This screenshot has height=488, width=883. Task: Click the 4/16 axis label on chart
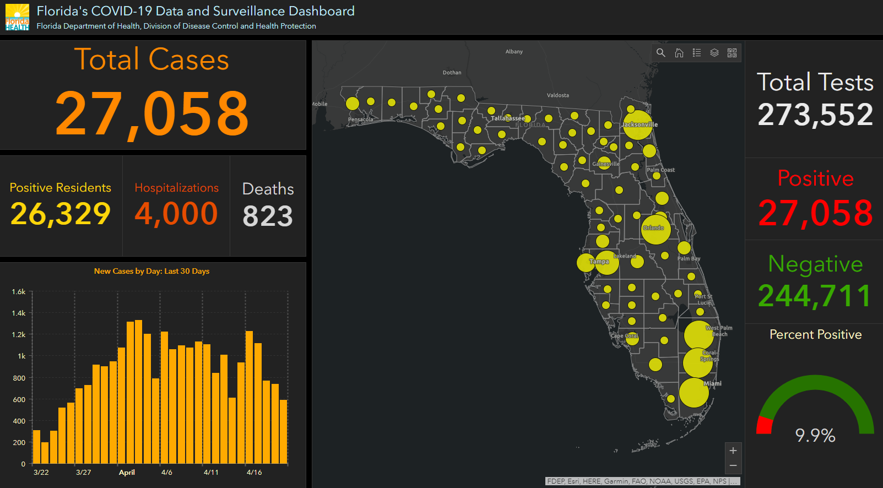254,473
